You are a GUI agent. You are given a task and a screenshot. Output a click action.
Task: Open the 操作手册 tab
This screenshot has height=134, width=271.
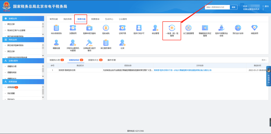(111, 60)
